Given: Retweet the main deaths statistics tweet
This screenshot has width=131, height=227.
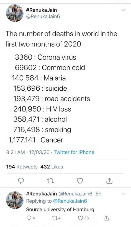Looking at the screenshot, I should [x=50, y=181].
